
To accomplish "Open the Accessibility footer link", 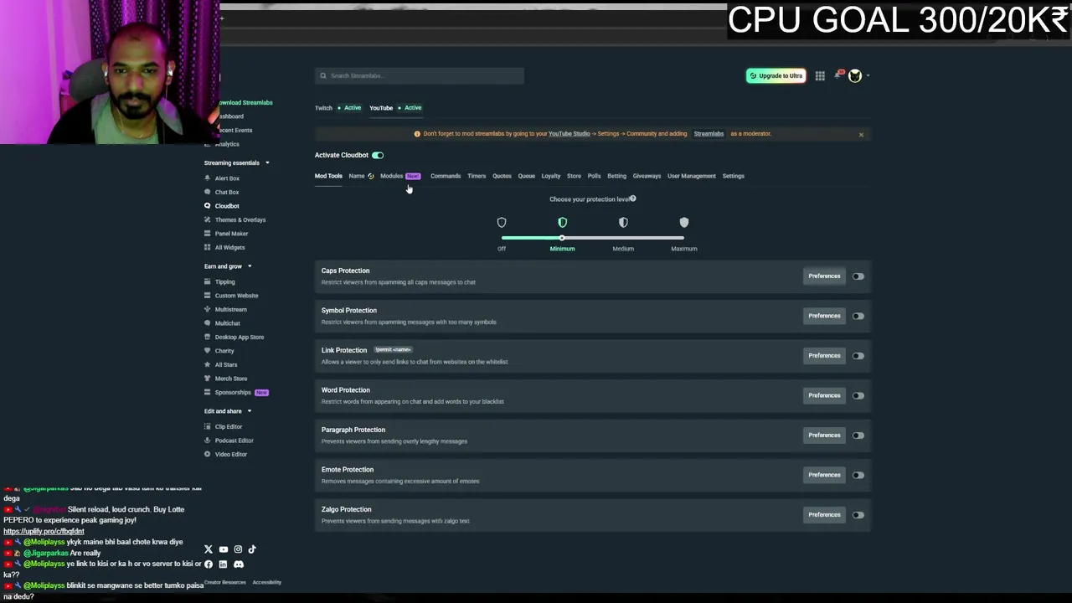I will (267, 582).
